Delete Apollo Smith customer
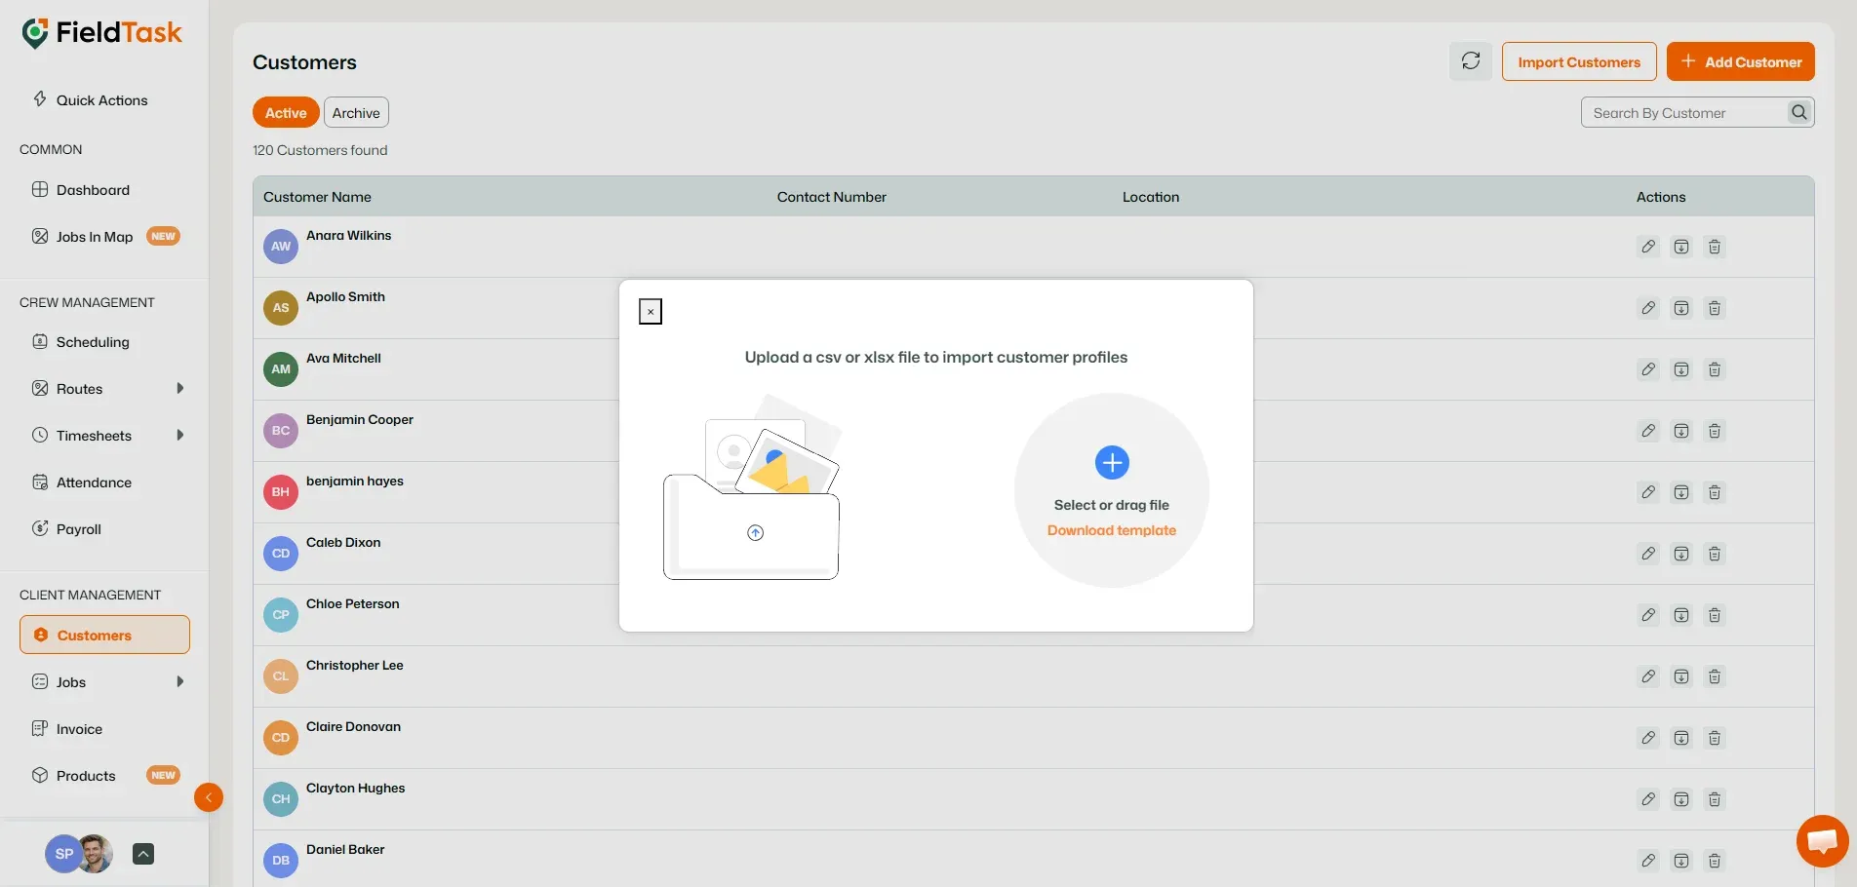 tap(1715, 308)
